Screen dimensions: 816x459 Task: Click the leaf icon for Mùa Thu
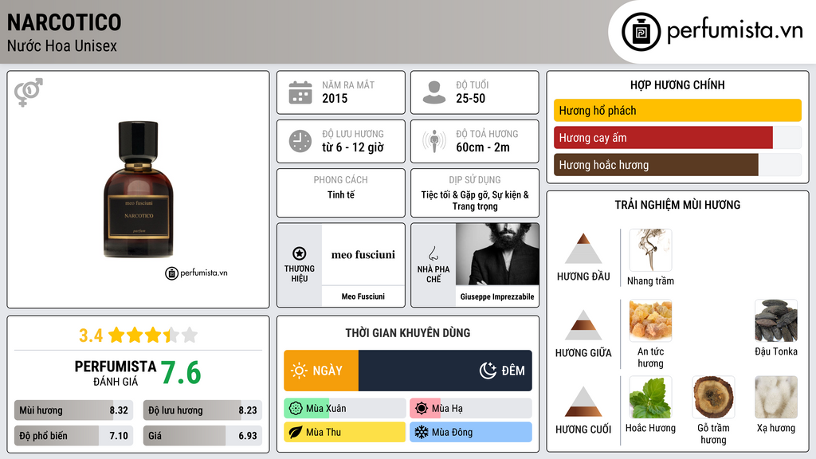click(296, 432)
